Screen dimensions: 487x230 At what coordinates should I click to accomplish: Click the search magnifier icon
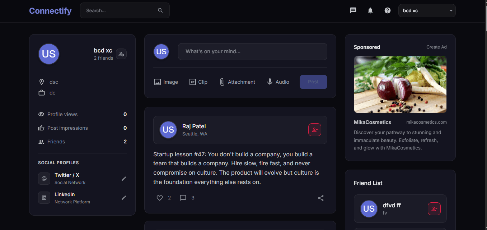[160, 10]
